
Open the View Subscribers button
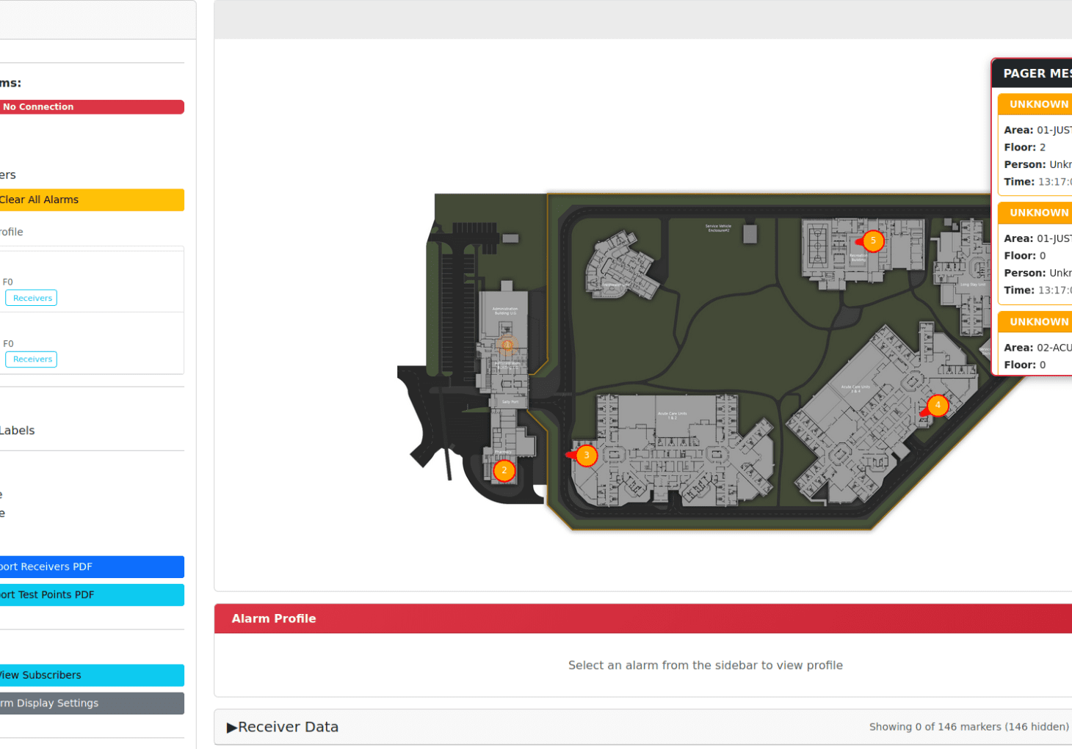pos(90,676)
